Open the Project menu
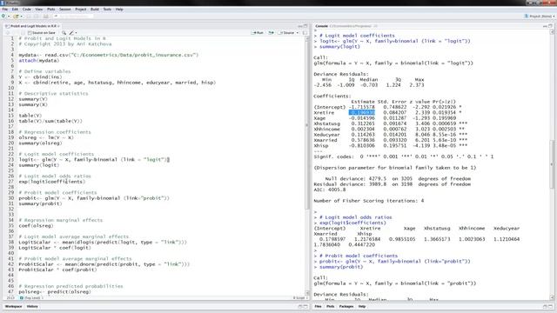 (x=81, y=10)
